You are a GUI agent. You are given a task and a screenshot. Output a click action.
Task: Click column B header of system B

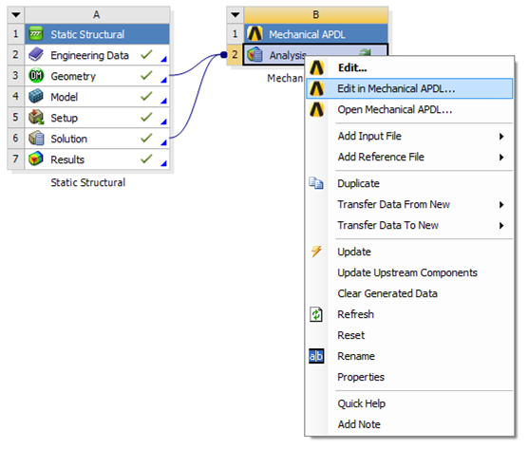pos(316,15)
